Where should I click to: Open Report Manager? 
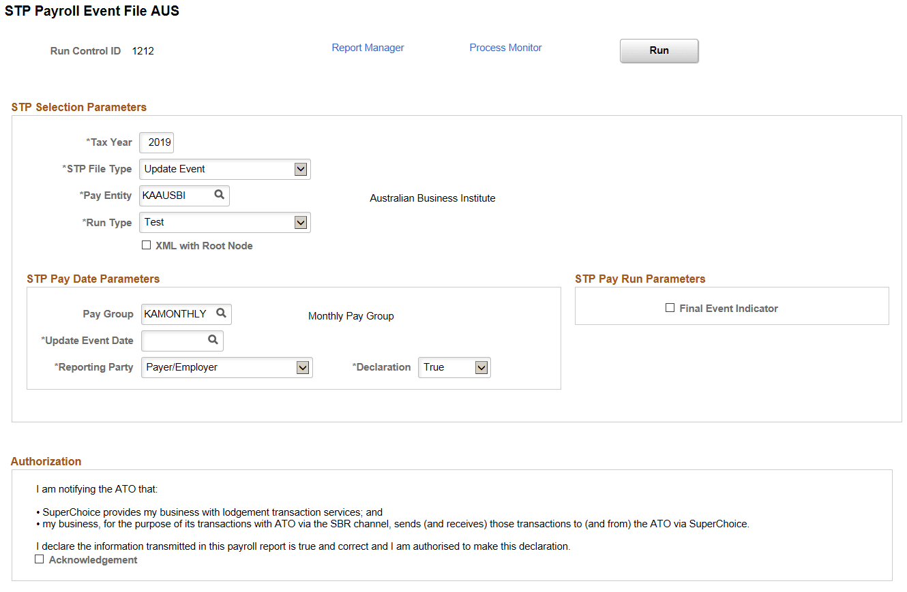368,48
